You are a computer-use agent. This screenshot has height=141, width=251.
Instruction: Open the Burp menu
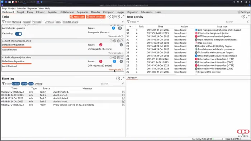point(4,9)
